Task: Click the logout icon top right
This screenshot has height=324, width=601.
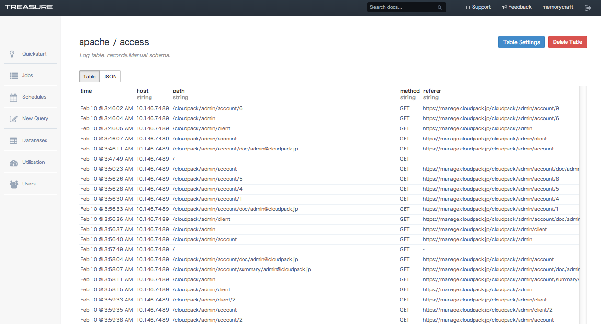Action: [589, 7]
